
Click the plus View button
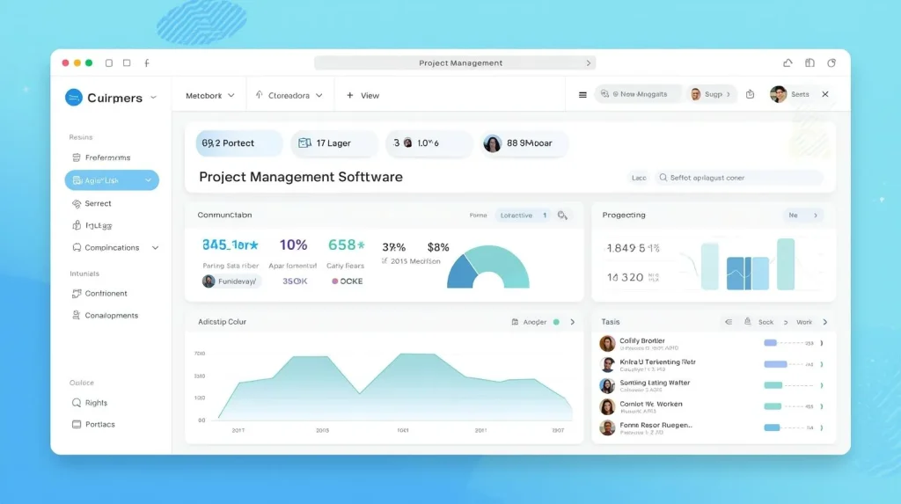click(x=363, y=95)
